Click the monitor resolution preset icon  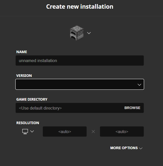(25, 132)
